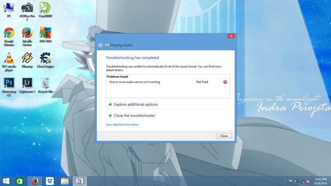
Task: Open the muted volume speaker tray icon
Action: tap(308, 181)
